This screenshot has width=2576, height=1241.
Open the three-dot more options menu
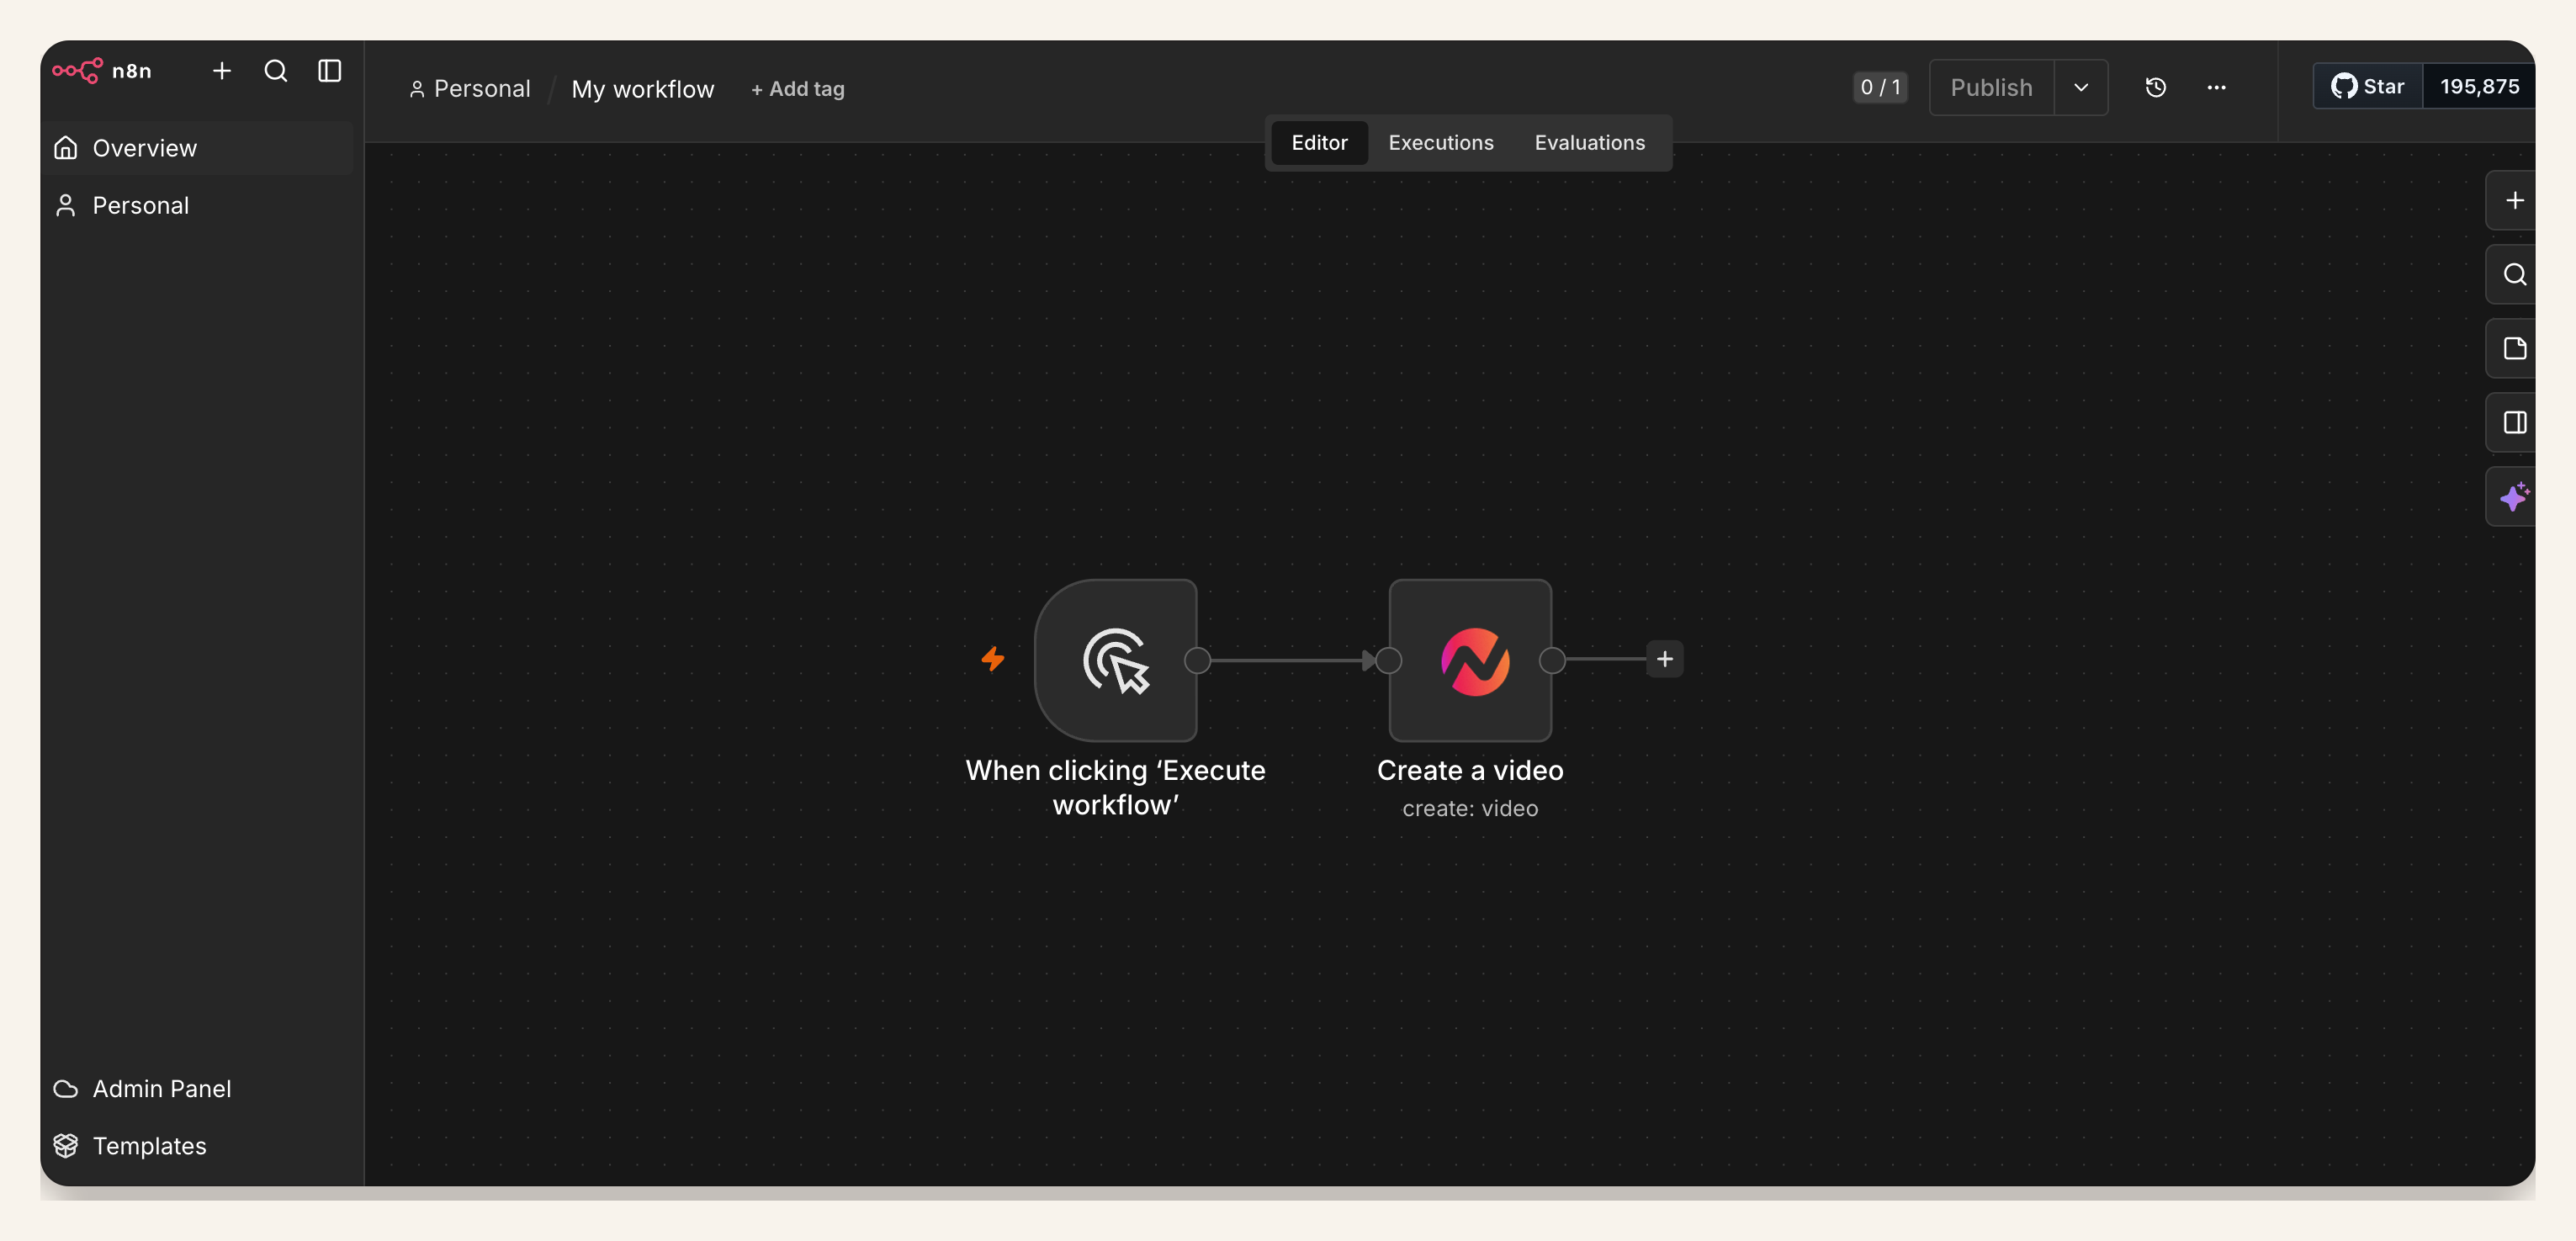point(2216,88)
